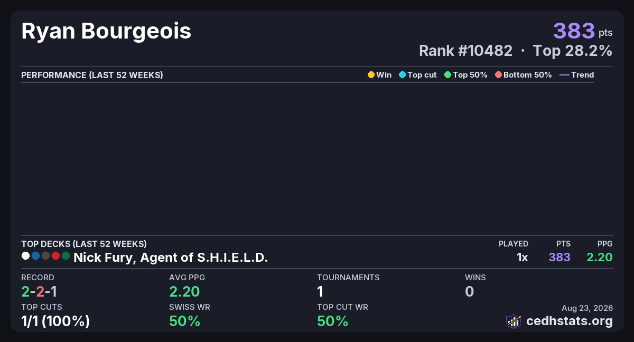The height and width of the screenshot is (342, 634).
Task: Select the Ryan Bourgeois player name
Action: click(x=106, y=32)
